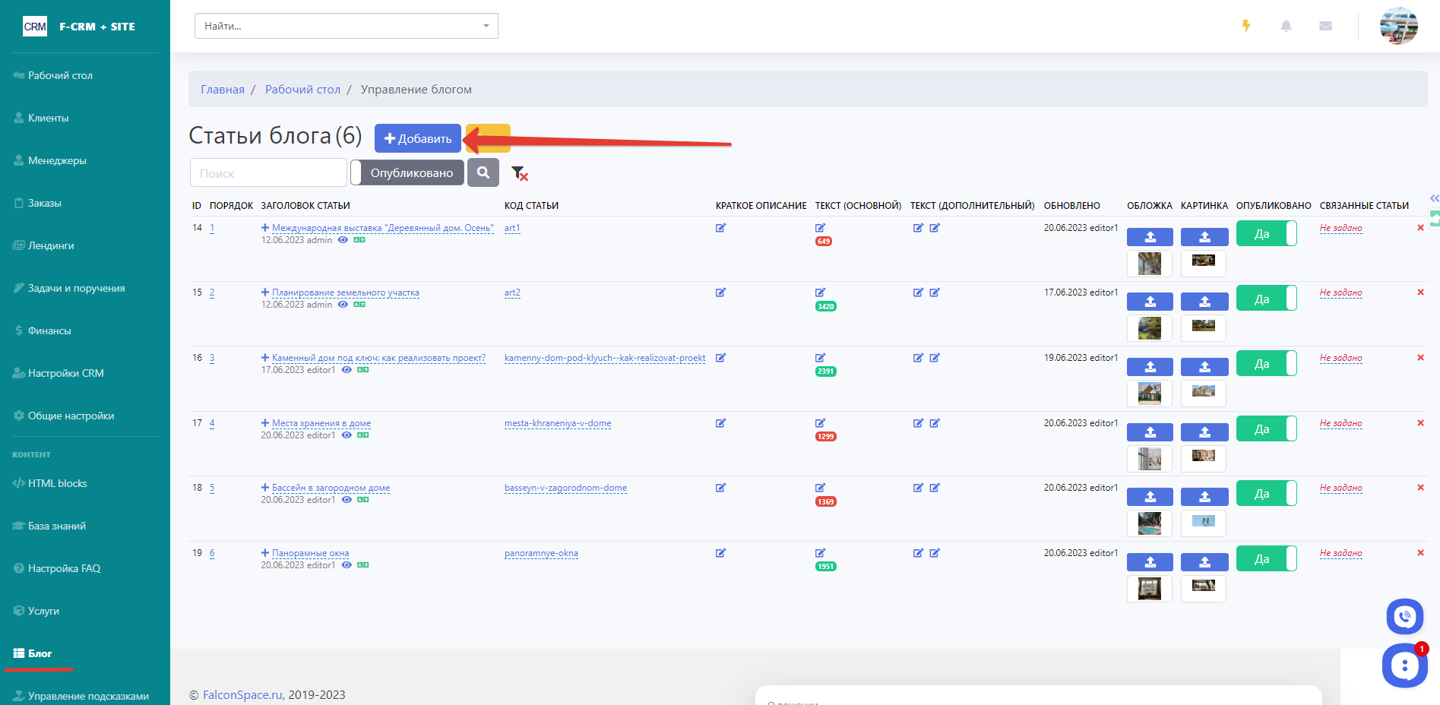
Task: Go to HTML blocks in sidebar
Action: tap(57, 483)
